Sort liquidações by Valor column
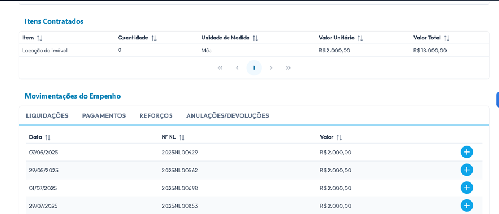Image resolution: width=499 pixels, height=214 pixels. [339, 137]
